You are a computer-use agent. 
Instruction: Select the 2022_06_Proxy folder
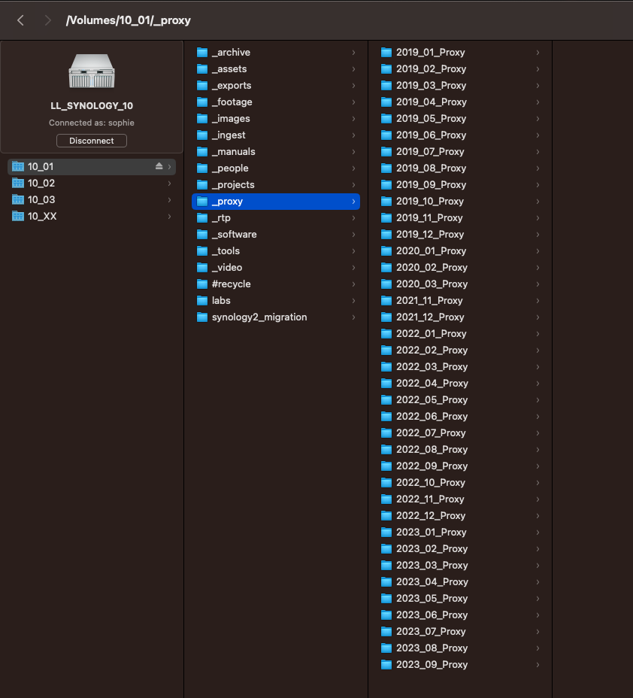pyautogui.click(x=432, y=416)
